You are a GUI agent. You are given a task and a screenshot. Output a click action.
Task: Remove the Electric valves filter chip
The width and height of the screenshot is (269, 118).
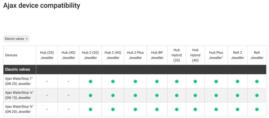pos(27,39)
